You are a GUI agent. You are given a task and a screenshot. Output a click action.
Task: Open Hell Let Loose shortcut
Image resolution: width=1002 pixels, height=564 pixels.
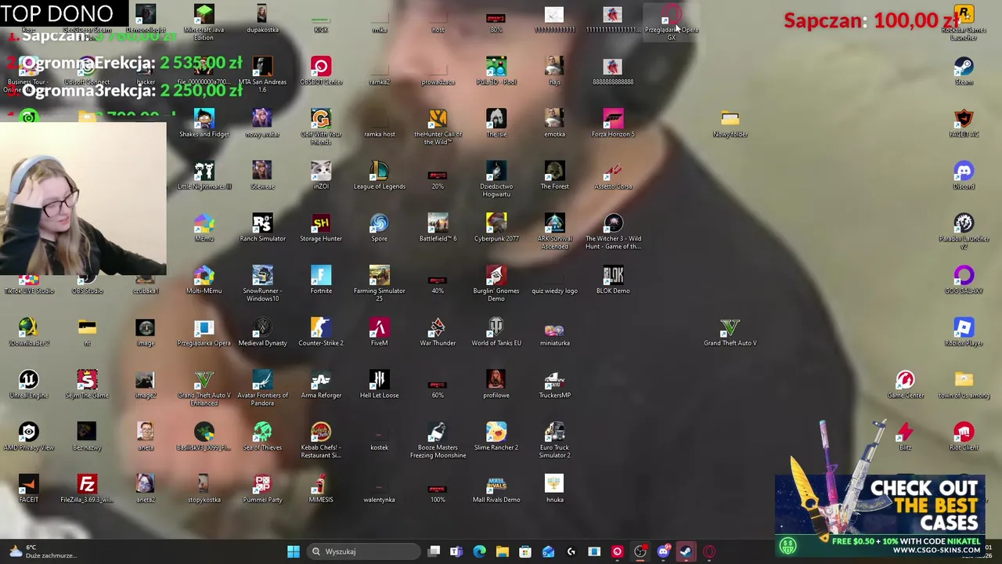coord(379,385)
